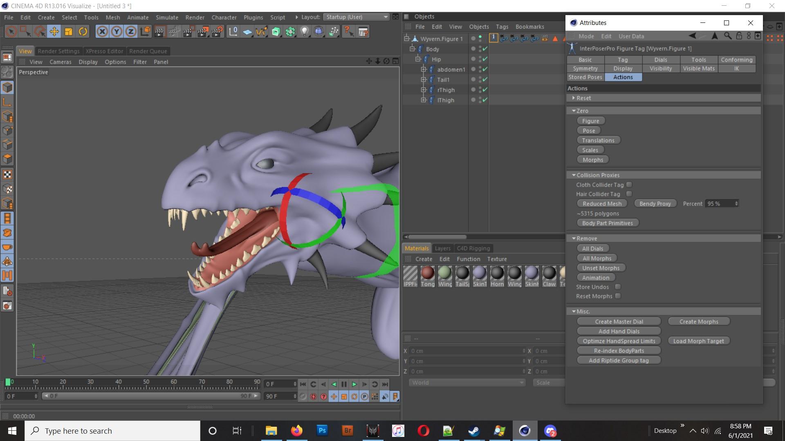Open the Layout Startup (User) dropdown

point(356,17)
